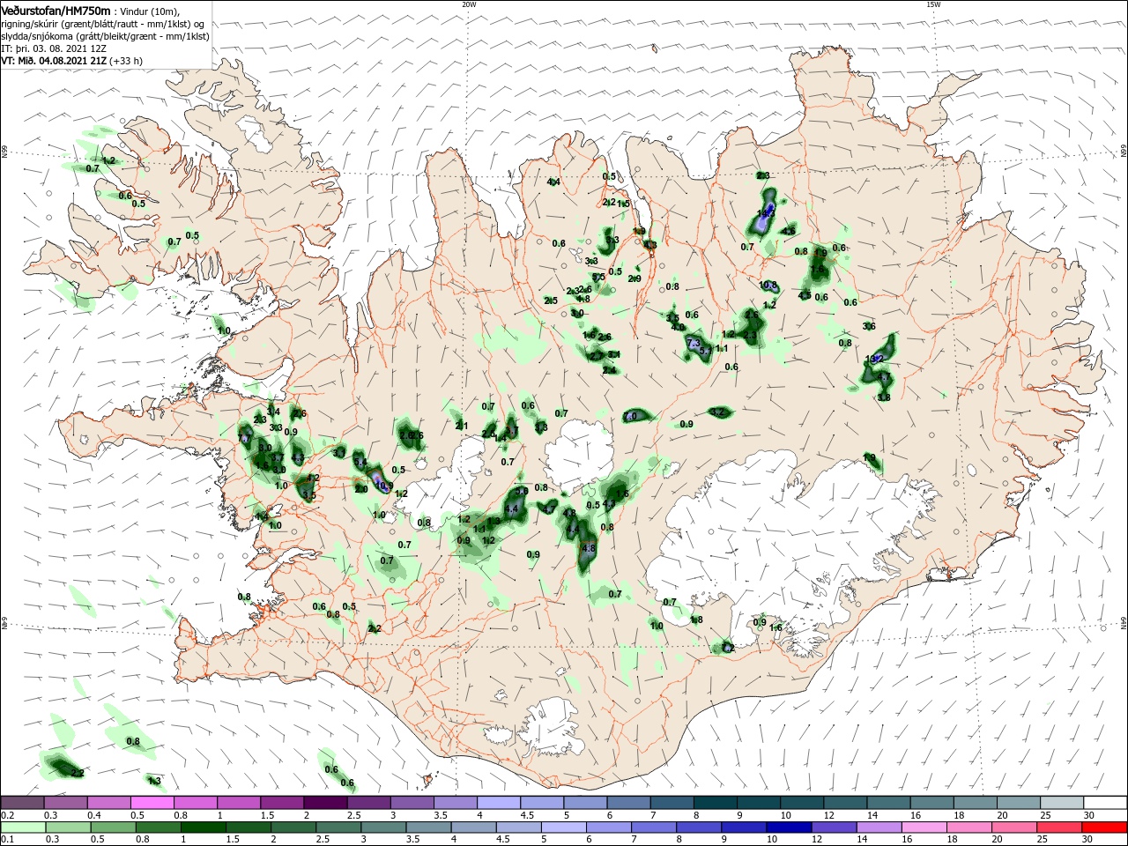Select the deep blue swatch between 10 and 12, lower scale
This screenshot has width=1128, height=846.
pos(789,827)
